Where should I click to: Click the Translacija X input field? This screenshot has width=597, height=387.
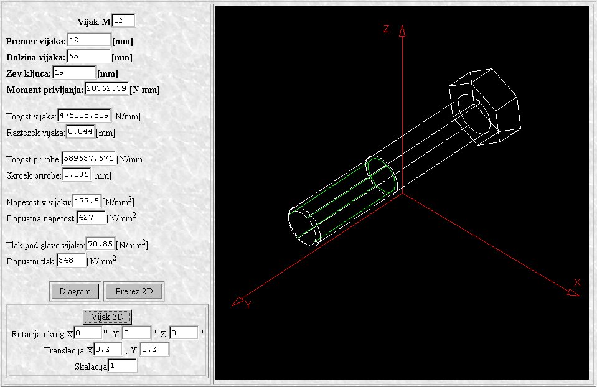(108, 349)
